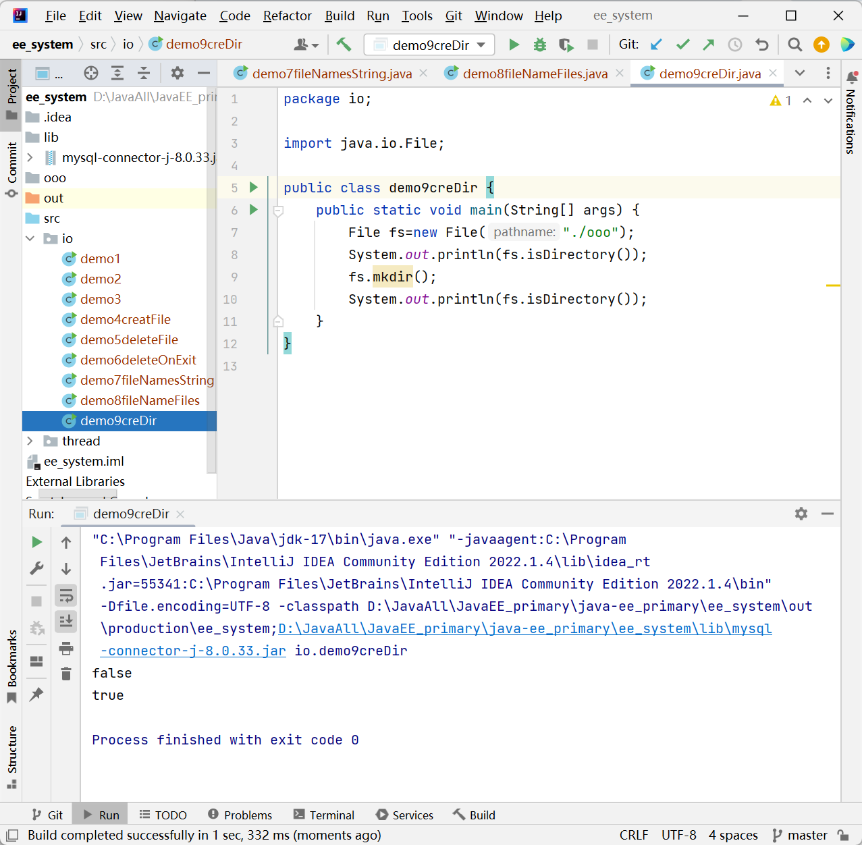Image resolution: width=862 pixels, height=845 pixels.
Task: Click the warning indicator in editor corner
Action: (780, 101)
